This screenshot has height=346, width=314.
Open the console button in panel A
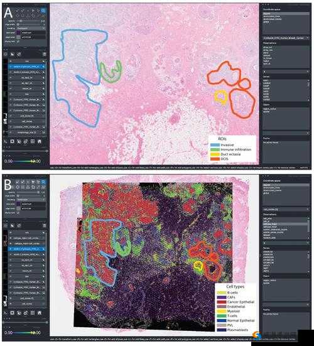pyautogui.click(x=6, y=142)
